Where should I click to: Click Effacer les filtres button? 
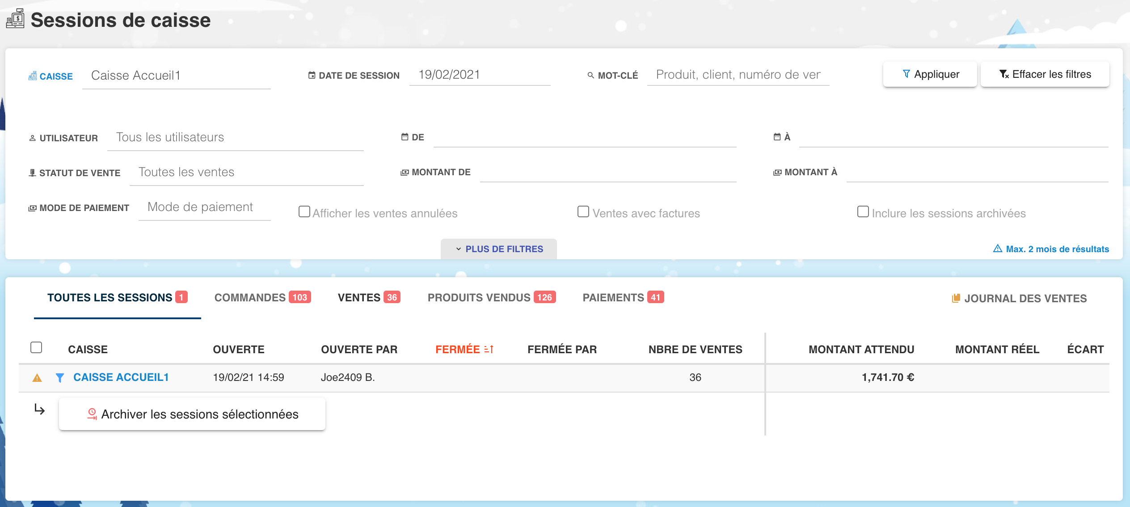[x=1045, y=74]
